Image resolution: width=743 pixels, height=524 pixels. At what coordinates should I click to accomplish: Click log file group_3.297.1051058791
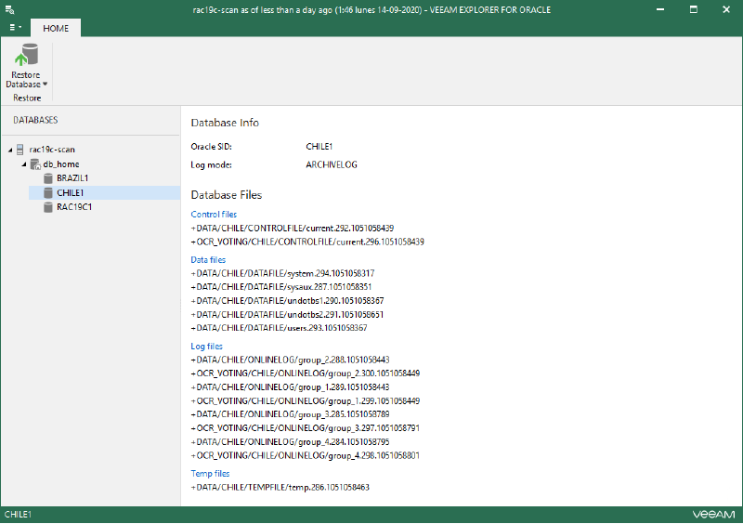[x=306, y=428]
